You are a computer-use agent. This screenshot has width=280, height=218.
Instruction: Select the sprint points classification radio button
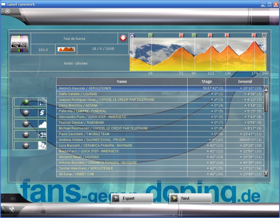[26, 113]
